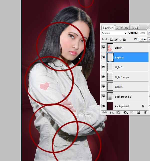150x161 pixels.
Task: Hide the Light 1 layer
Action: 103,87
